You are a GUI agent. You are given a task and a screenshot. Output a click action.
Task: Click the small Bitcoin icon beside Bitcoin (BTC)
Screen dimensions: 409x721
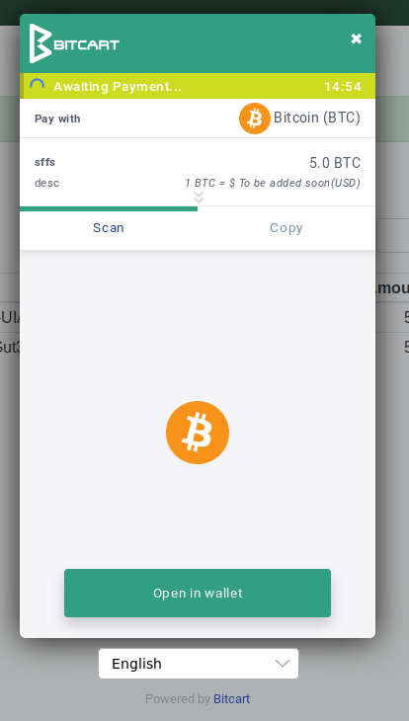point(255,119)
